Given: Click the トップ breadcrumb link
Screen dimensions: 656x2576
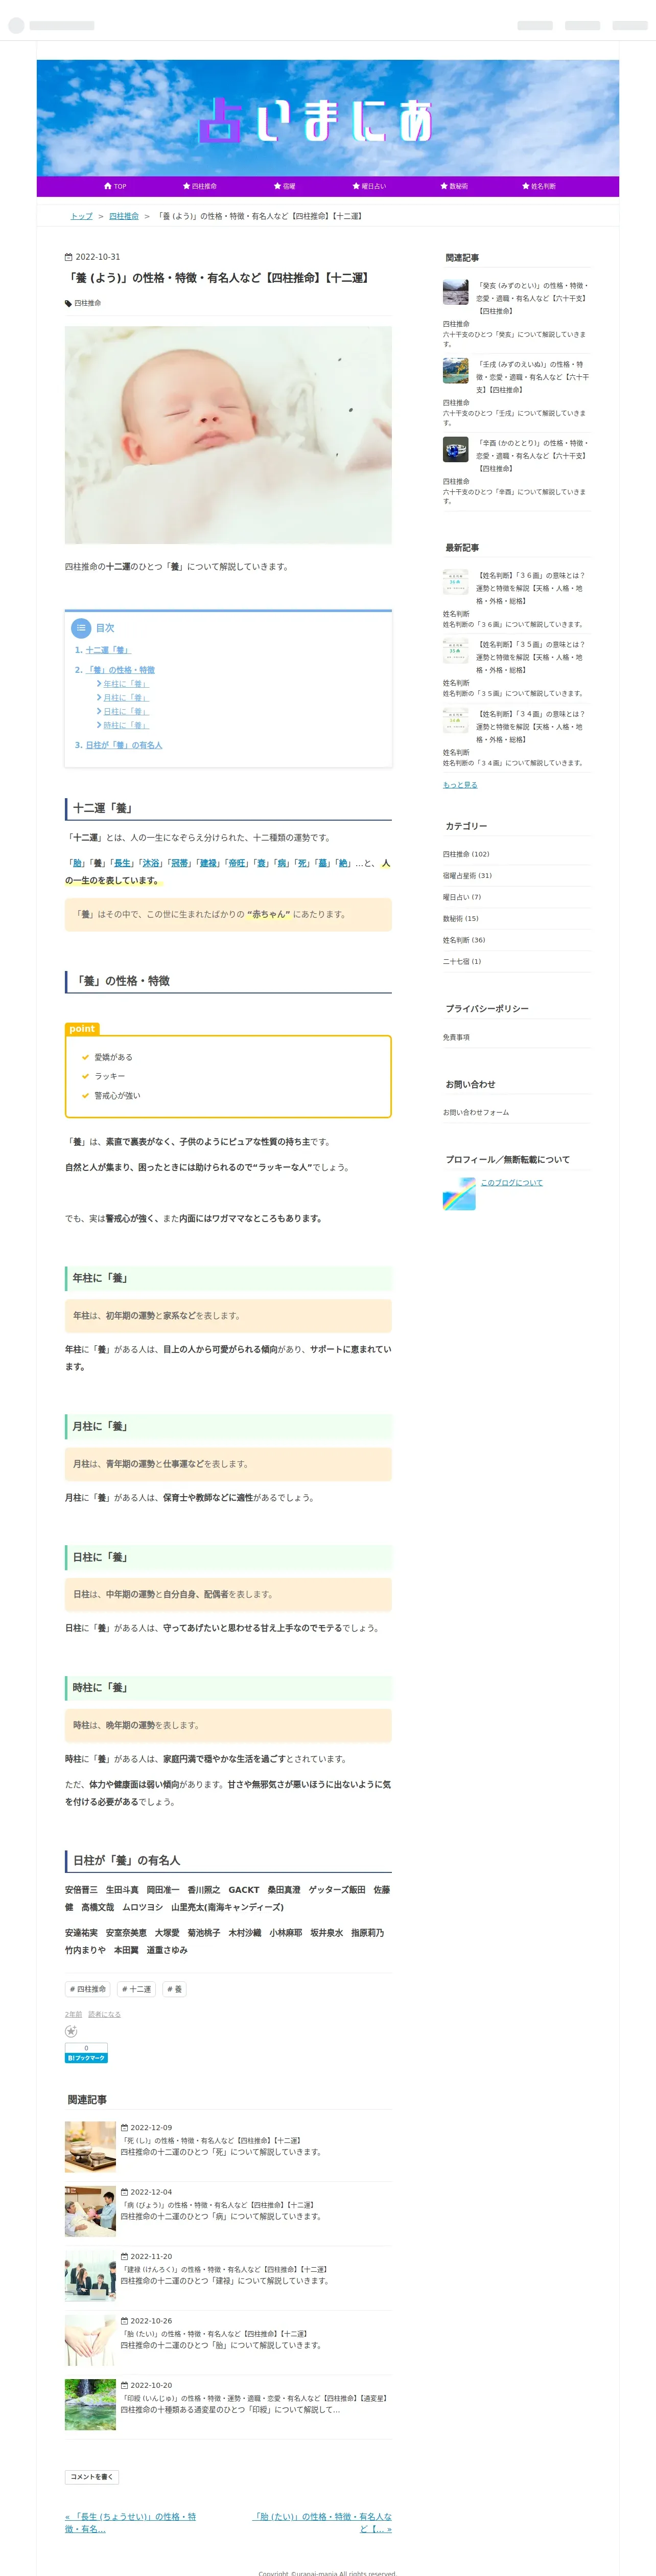Looking at the screenshot, I should coord(81,216).
